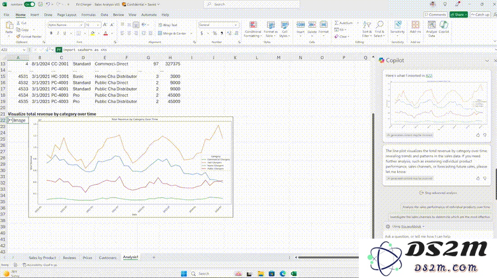Open Cell Styles gallery
The image size is (497, 278).
284,30
